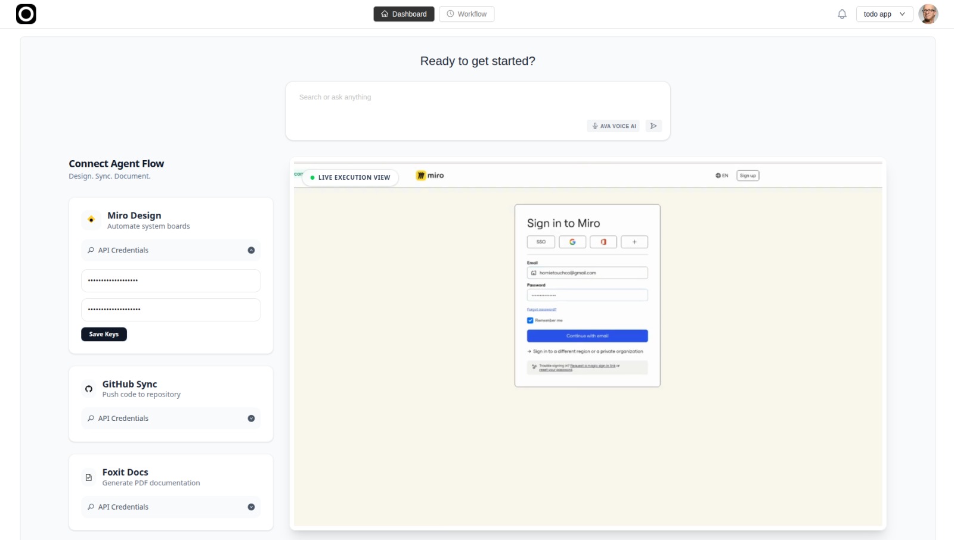Click the Sign in to Miro heading
Screen dimensions: 954x540
pos(563,223)
